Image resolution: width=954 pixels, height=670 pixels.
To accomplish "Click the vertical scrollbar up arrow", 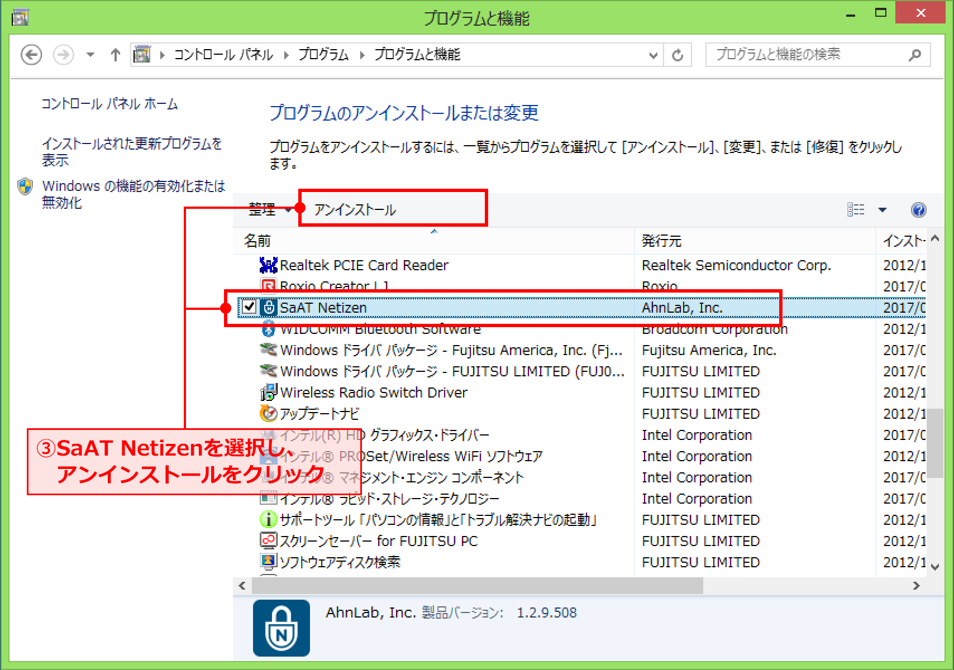I will point(935,238).
